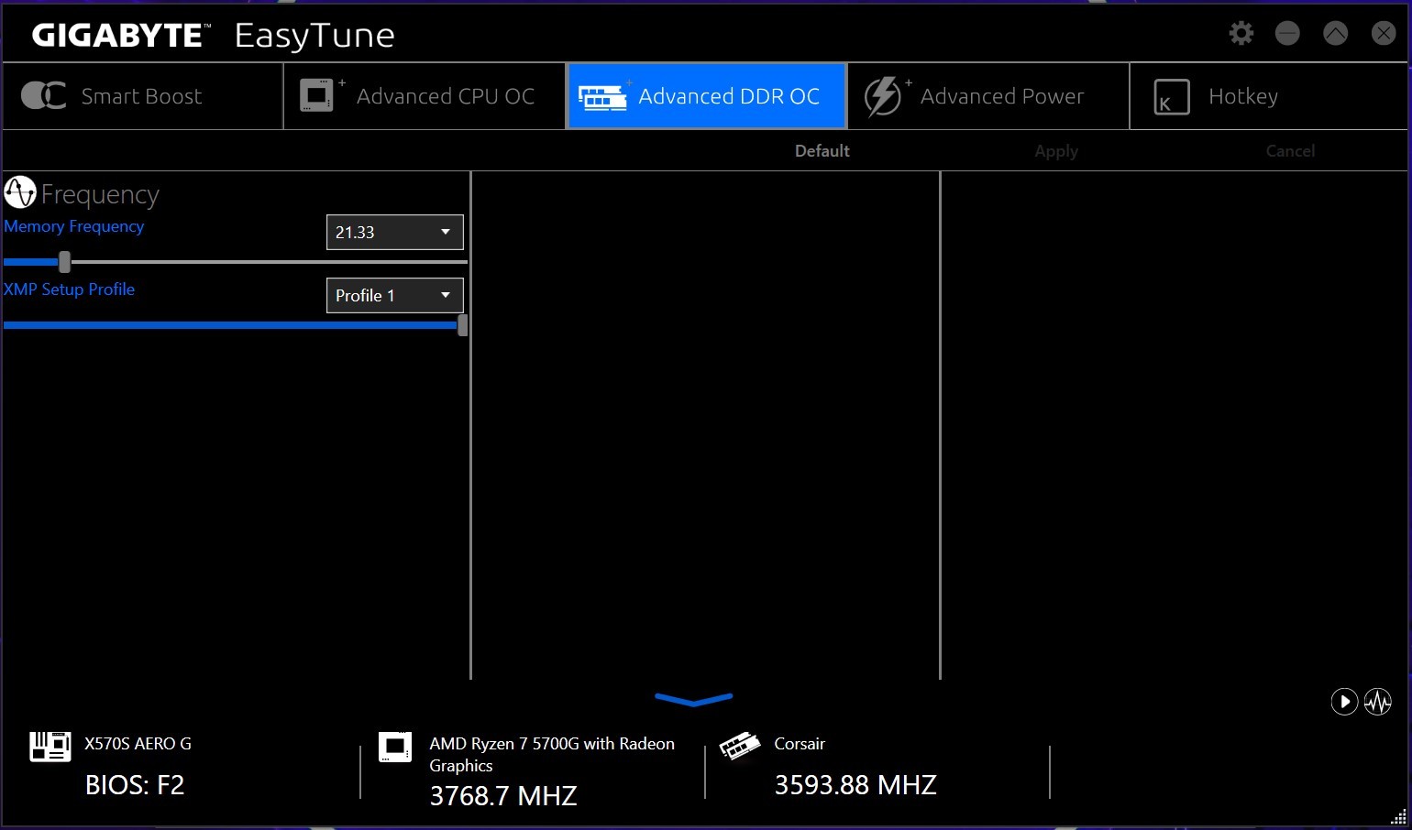
Task: Click the RAM module icon beside Corsair
Action: pos(740,746)
